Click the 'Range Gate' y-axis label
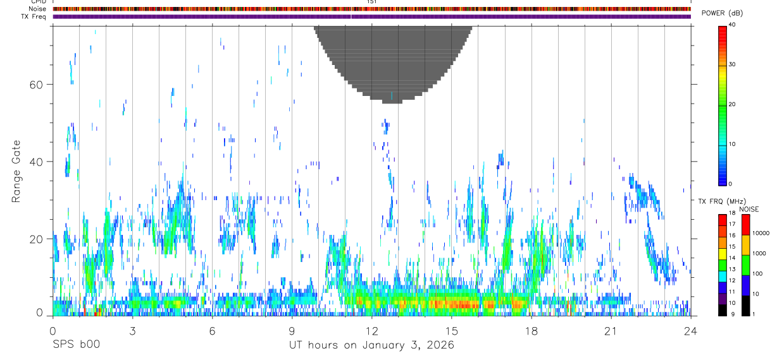Image resolution: width=777 pixels, height=358 pixels. [x=17, y=171]
